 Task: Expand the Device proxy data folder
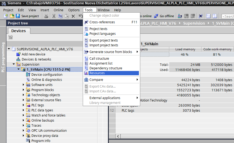click(23, 136)
